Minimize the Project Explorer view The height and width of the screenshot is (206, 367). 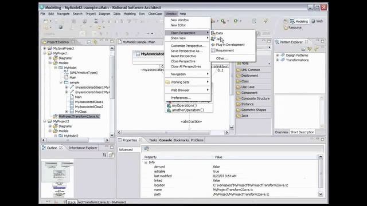tap(107, 41)
